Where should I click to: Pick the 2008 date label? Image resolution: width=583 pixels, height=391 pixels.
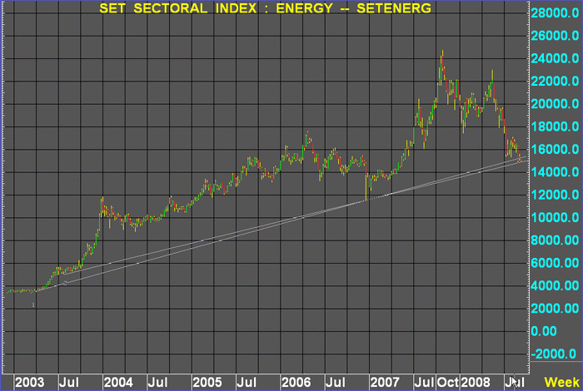(x=476, y=383)
